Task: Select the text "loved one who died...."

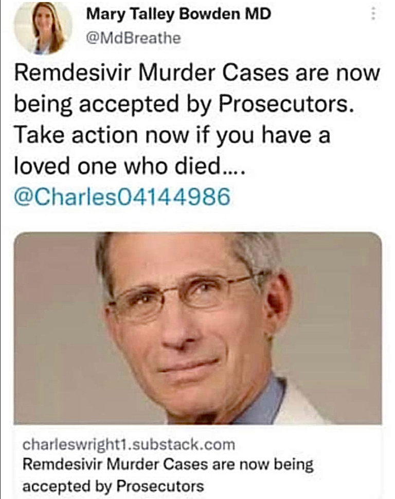Action: (x=130, y=165)
